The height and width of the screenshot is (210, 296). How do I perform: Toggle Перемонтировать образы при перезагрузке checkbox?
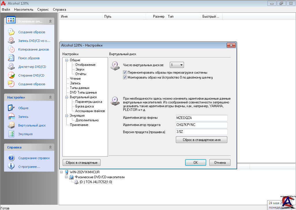pos(125,73)
